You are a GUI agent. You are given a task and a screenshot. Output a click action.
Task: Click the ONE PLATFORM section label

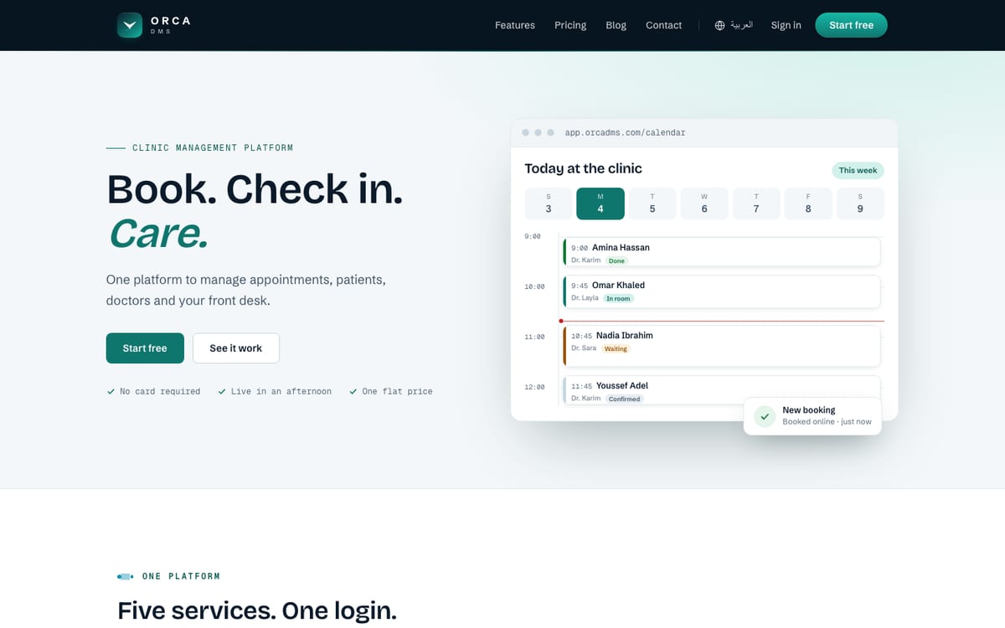(181, 576)
